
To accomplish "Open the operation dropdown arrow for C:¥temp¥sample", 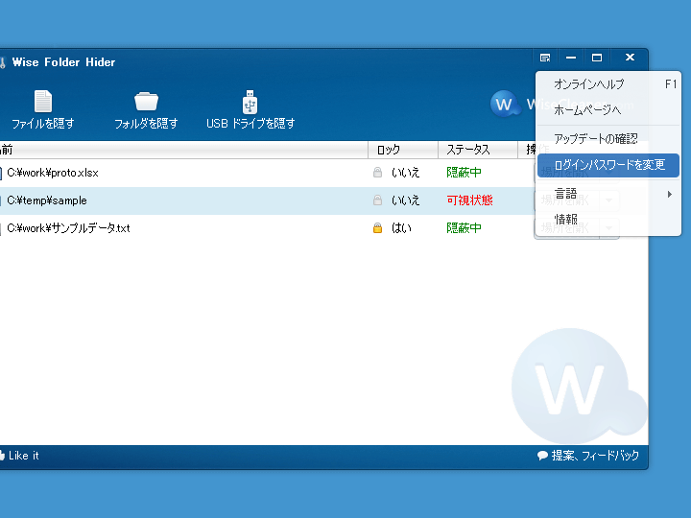I will 609,200.
